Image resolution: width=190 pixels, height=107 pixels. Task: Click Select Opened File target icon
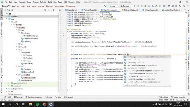pyautogui.click(x=45, y=10)
